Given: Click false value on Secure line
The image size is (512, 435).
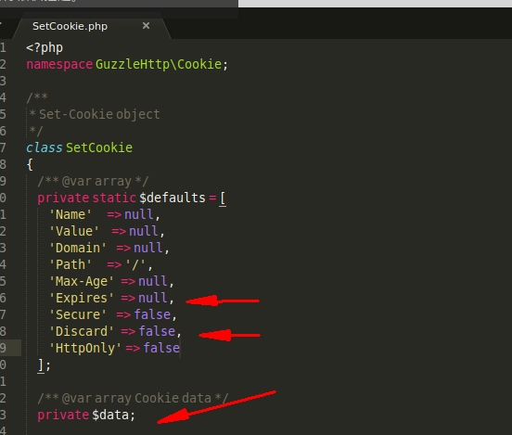Looking at the screenshot, I should click(152, 314).
